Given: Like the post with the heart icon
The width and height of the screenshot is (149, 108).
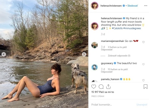Looking at the screenshot, I should (x=94, y=87).
